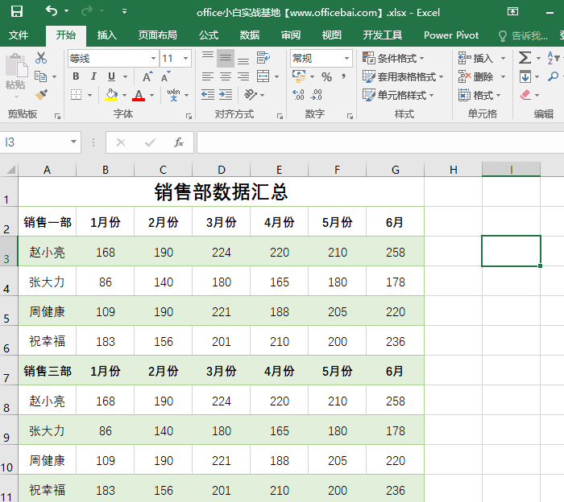Open font settings dialog launcher
The image size is (564, 502).
[189, 116]
